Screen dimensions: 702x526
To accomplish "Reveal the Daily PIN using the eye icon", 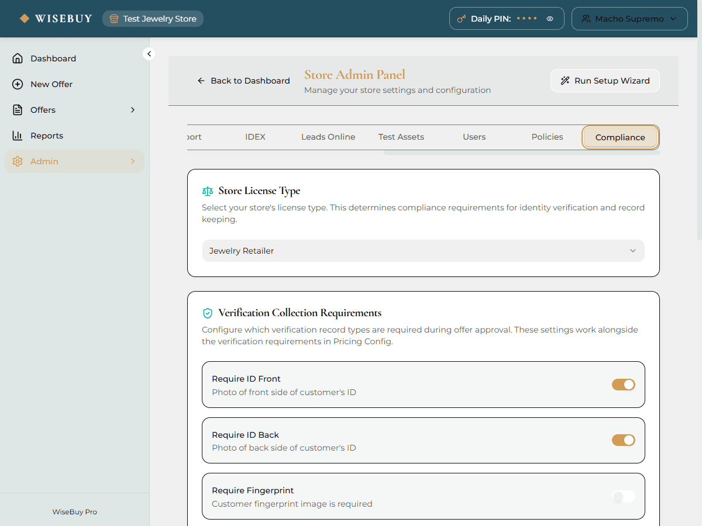I will [x=550, y=18].
